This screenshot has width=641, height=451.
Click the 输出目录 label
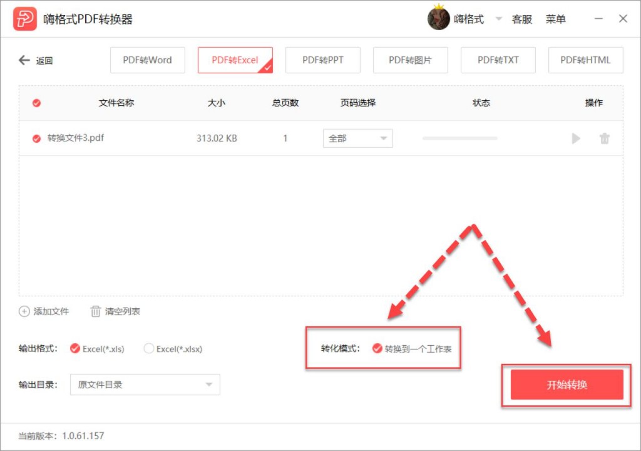coord(38,385)
